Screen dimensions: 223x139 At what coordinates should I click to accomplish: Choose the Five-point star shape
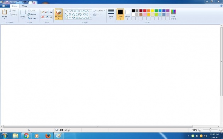click(74, 18)
